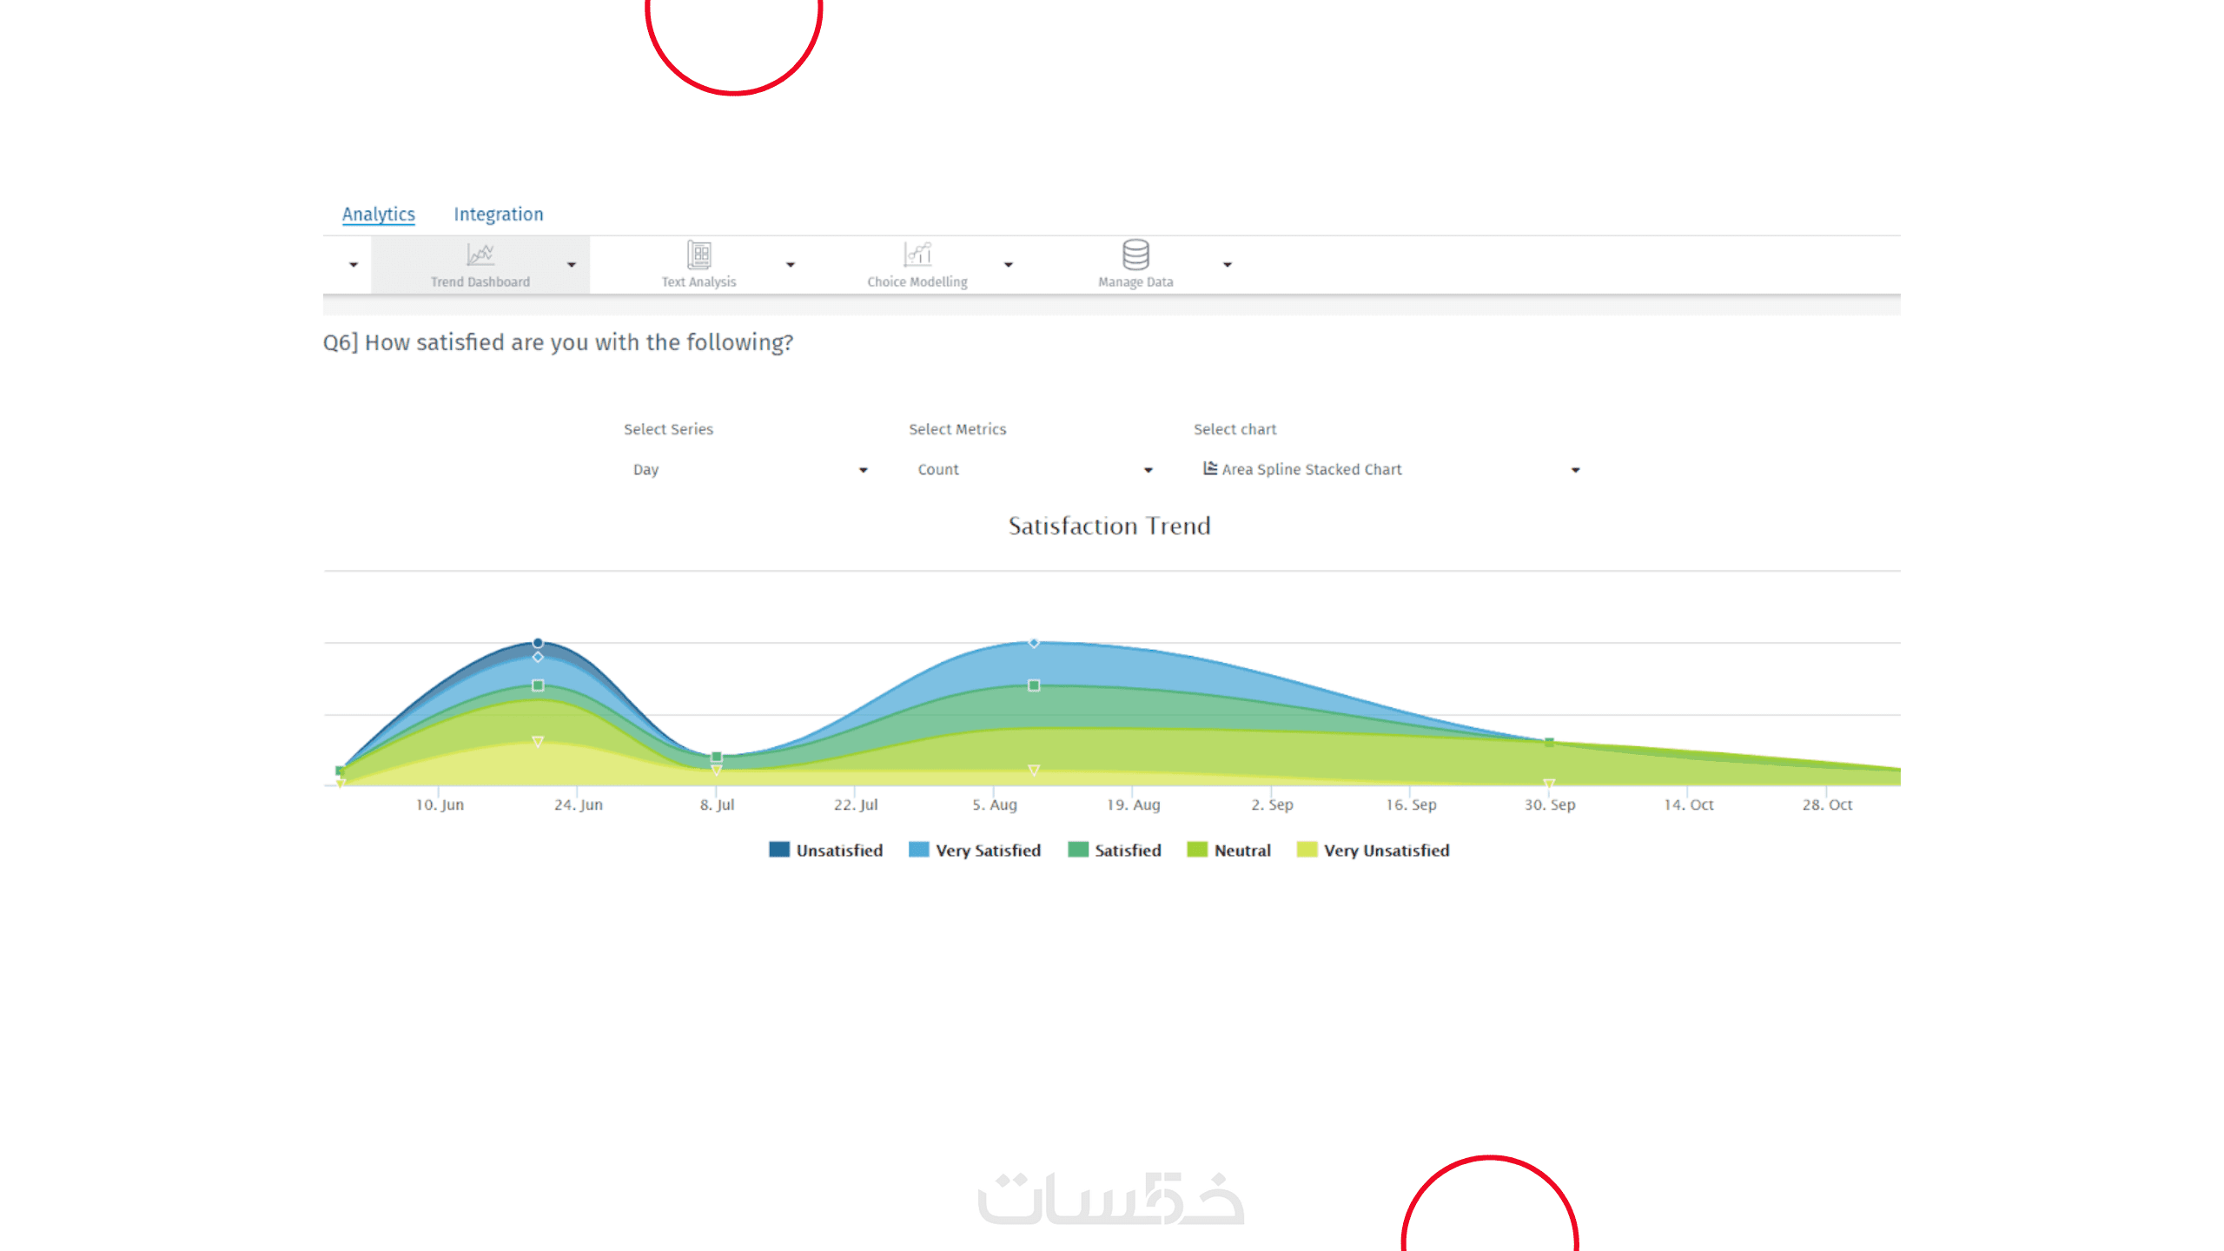2224x1251 pixels.
Task: Toggle Satisfied series in the legend
Action: point(1127,851)
